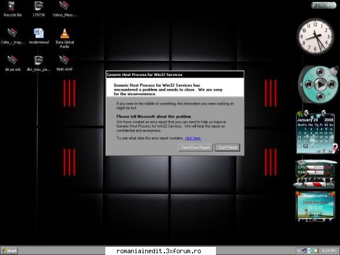Click the 8:24 PM taskbar clock
The image size is (340, 255).
328,251
